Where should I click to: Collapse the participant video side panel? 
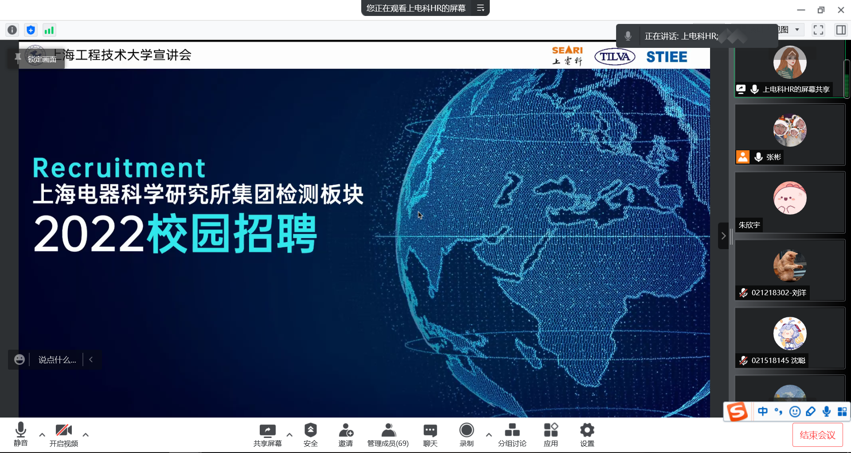point(723,236)
